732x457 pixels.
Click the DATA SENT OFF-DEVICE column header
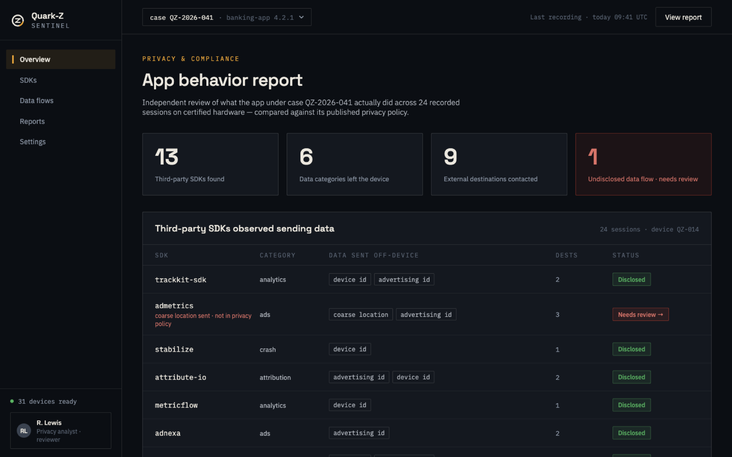pyautogui.click(x=374, y=255)
